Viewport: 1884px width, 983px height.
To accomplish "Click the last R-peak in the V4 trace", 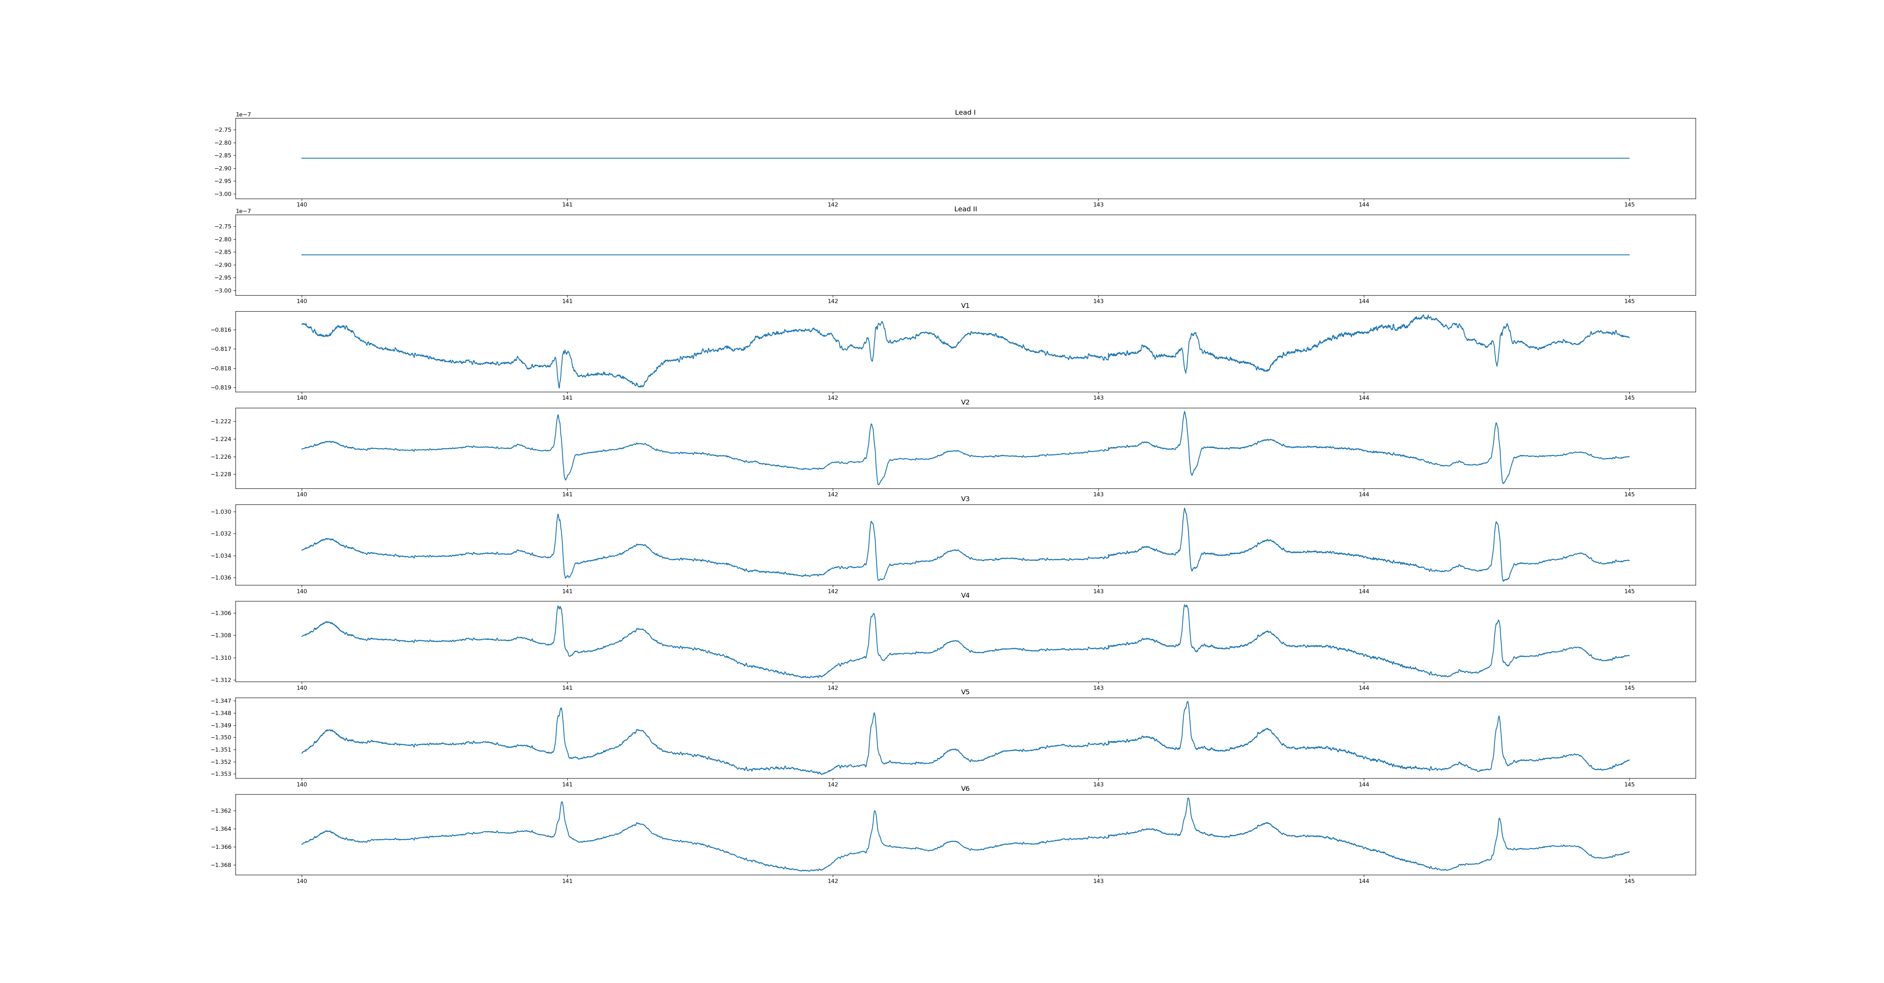I will coord(1498,621).
